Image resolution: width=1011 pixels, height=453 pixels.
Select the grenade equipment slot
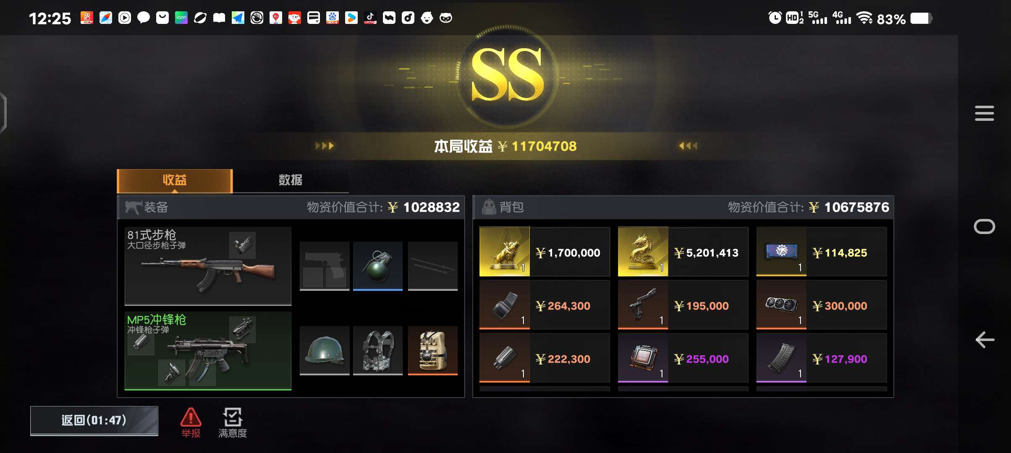click(x=378, y=266)
